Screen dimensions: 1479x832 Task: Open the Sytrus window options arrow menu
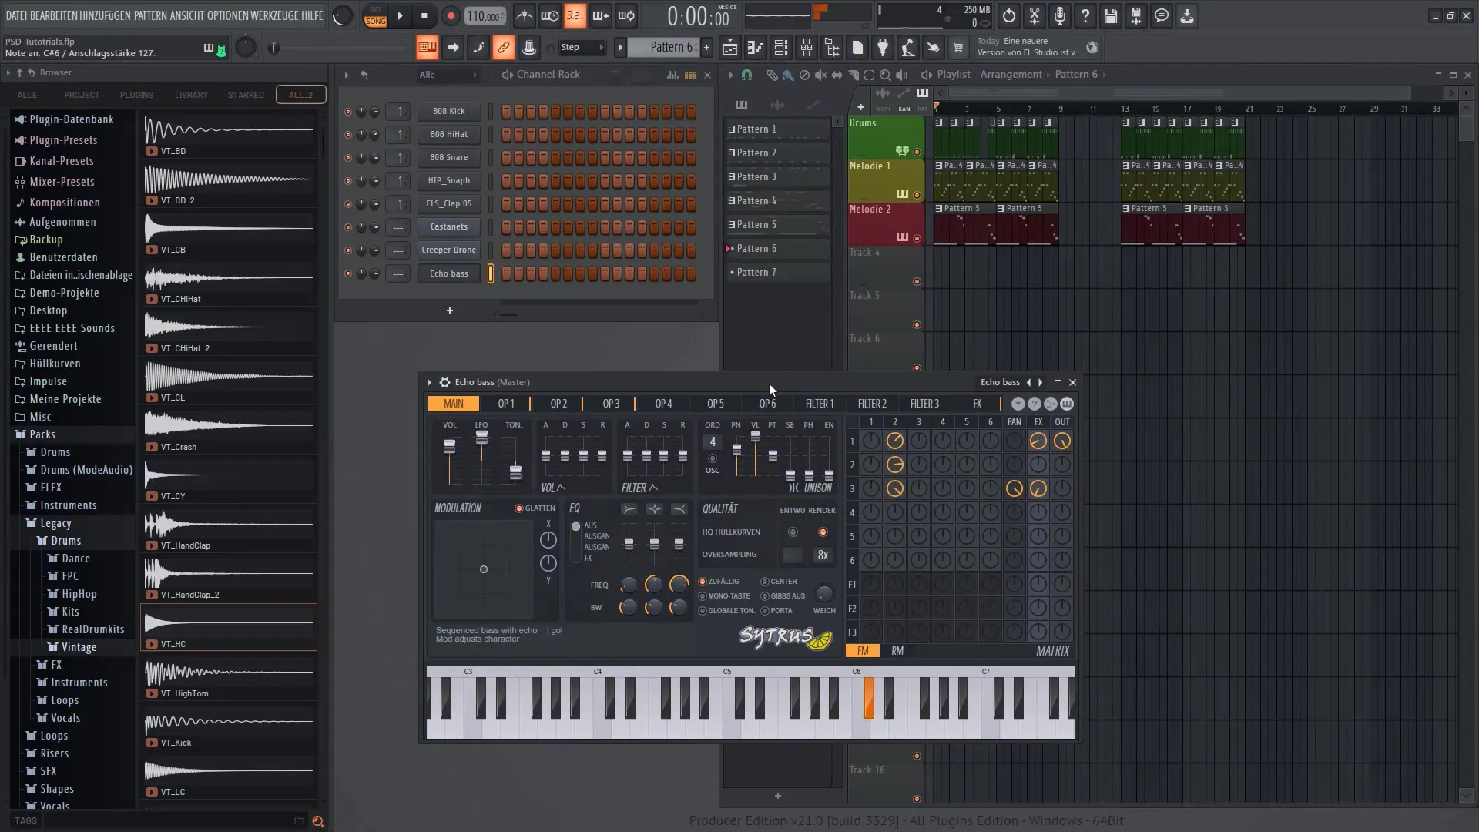430,382
